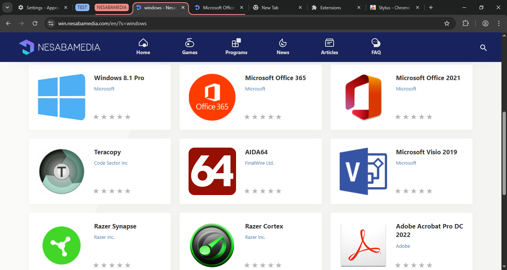Click the Home navigation icon
This screenshot has height=270, width=507.
(x=143, y=43)
